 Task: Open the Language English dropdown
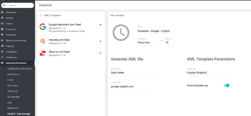tap(208, 73)
